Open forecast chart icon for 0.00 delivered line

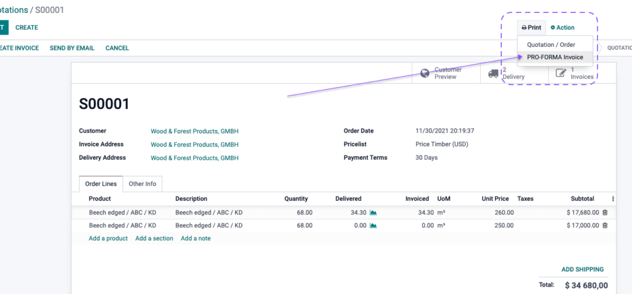[x=373, y=226]
